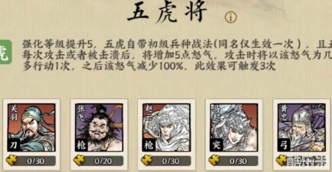Tap the 突 troop type badge on 马超

coord(216,145)
